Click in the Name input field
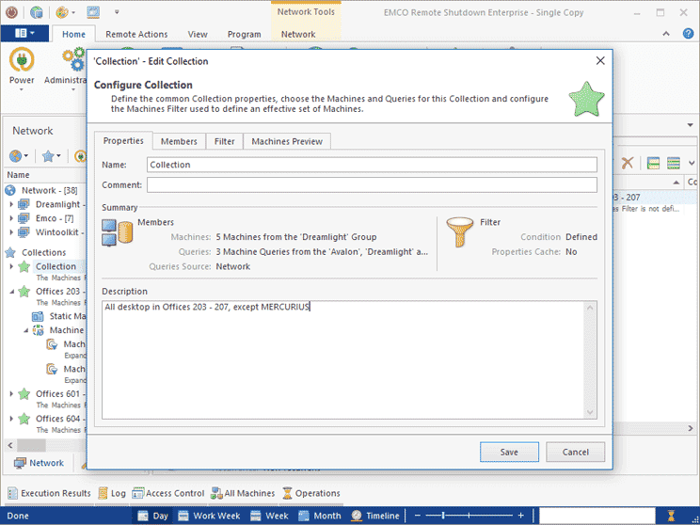The height and width of the screenshot is (525, 700). tap(372, 165)
